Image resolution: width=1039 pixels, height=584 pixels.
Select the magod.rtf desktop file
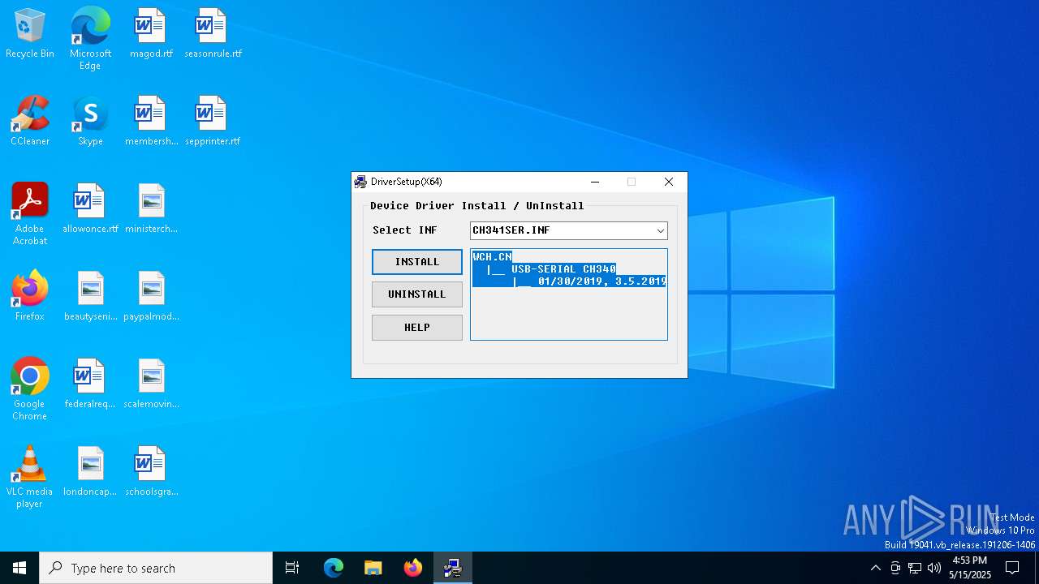coord(151,34)
